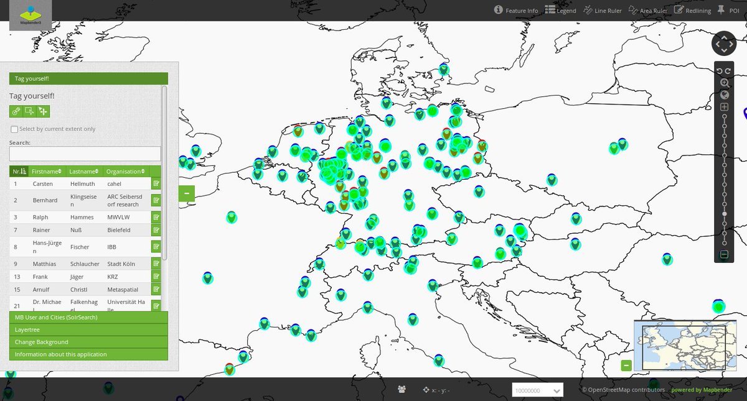
Task: Select the topmost zoom level dot
Action: (x=725, y=117)
